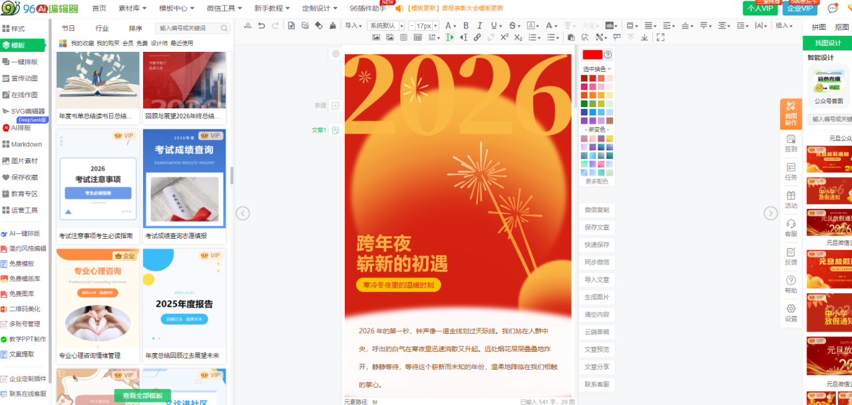Screen dimensions: 852x405
Task: Click the insert hyperlink icon
Action: (x=477, y=38)
